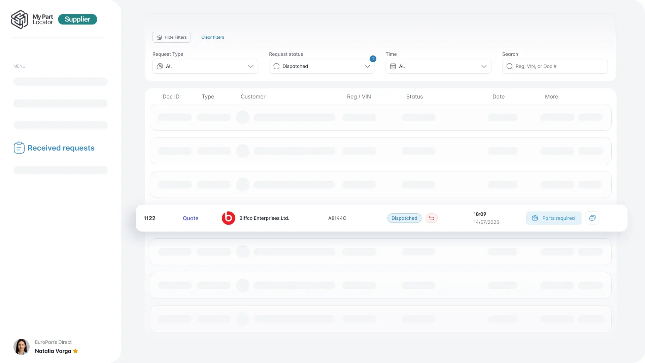Click the Dispatched status badge in row
645x363 pixels.
404,218
